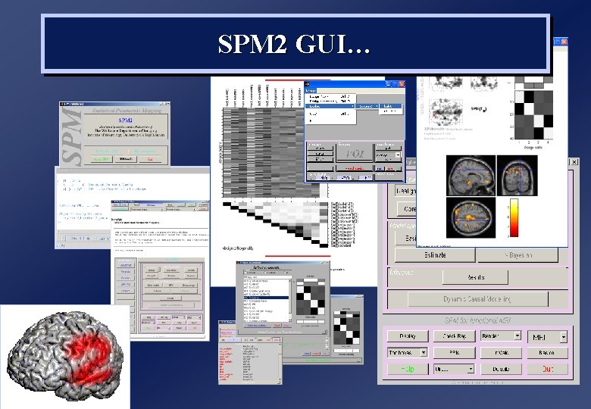Click the design matrix in the graphics window
591x409 pixels.
533,115
